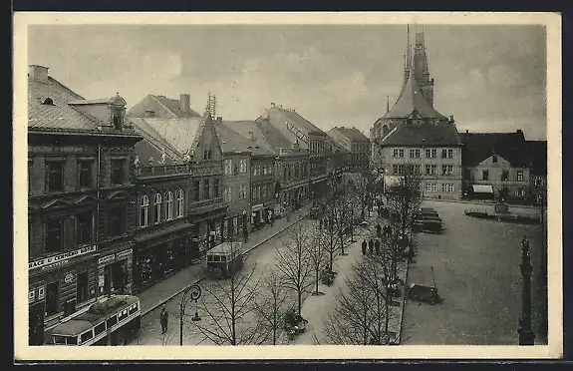Click the ornate curled street lamp
573x371 pixels.
click(189, 314)
